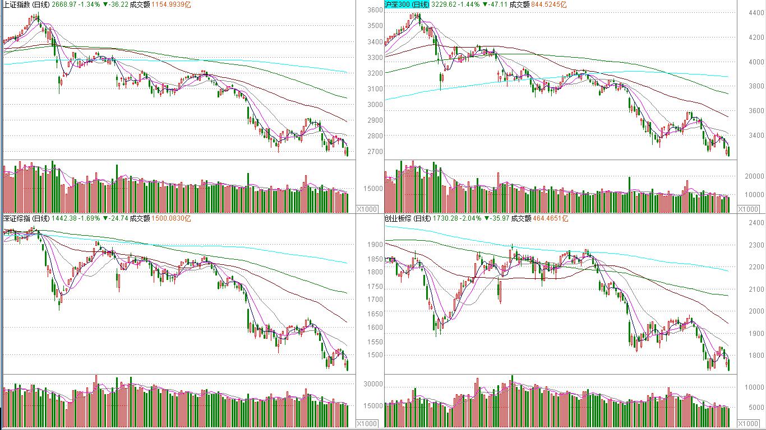Click the 3800 price axis label

tap(756, 86)
